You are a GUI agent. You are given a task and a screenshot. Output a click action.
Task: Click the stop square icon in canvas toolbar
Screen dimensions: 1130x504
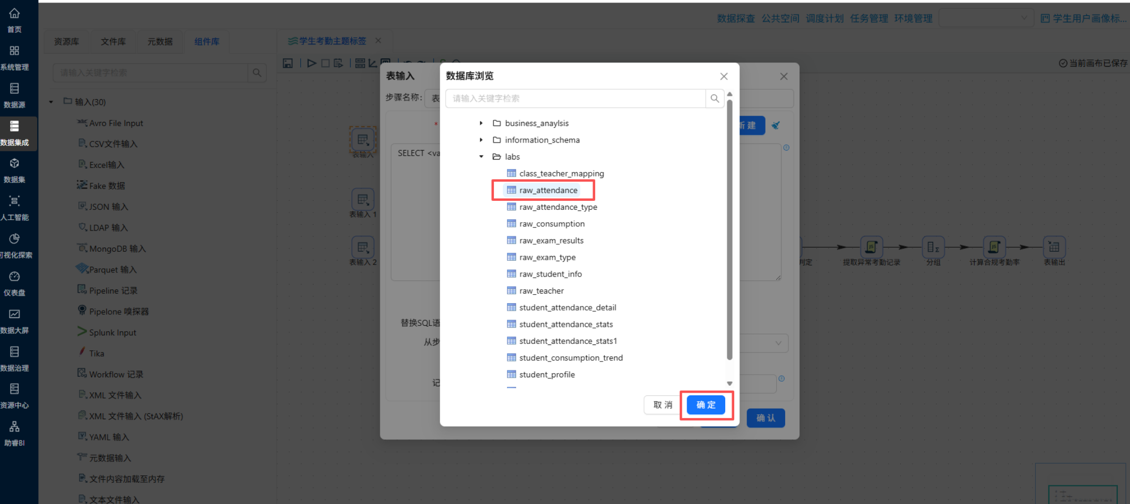pos(325,63)
